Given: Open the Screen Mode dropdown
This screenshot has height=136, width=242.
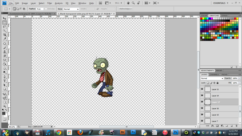Looking at the screenshot, I should pos(156,3).
